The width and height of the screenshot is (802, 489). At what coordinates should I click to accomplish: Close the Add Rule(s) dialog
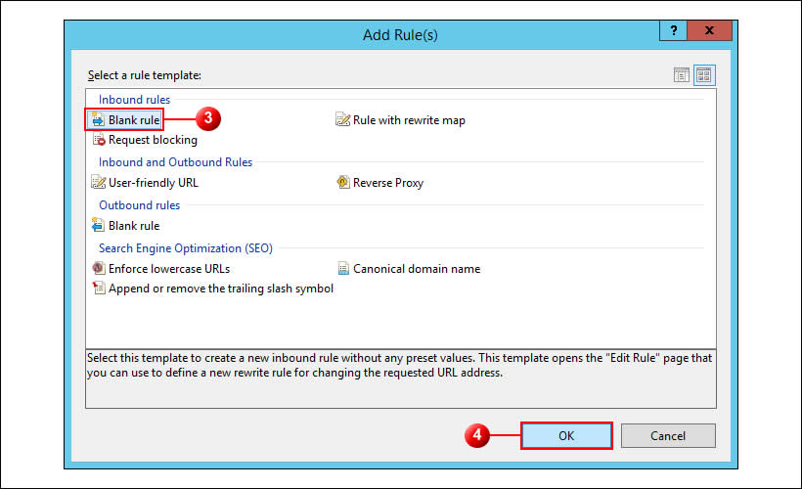[x=709, y=30]
